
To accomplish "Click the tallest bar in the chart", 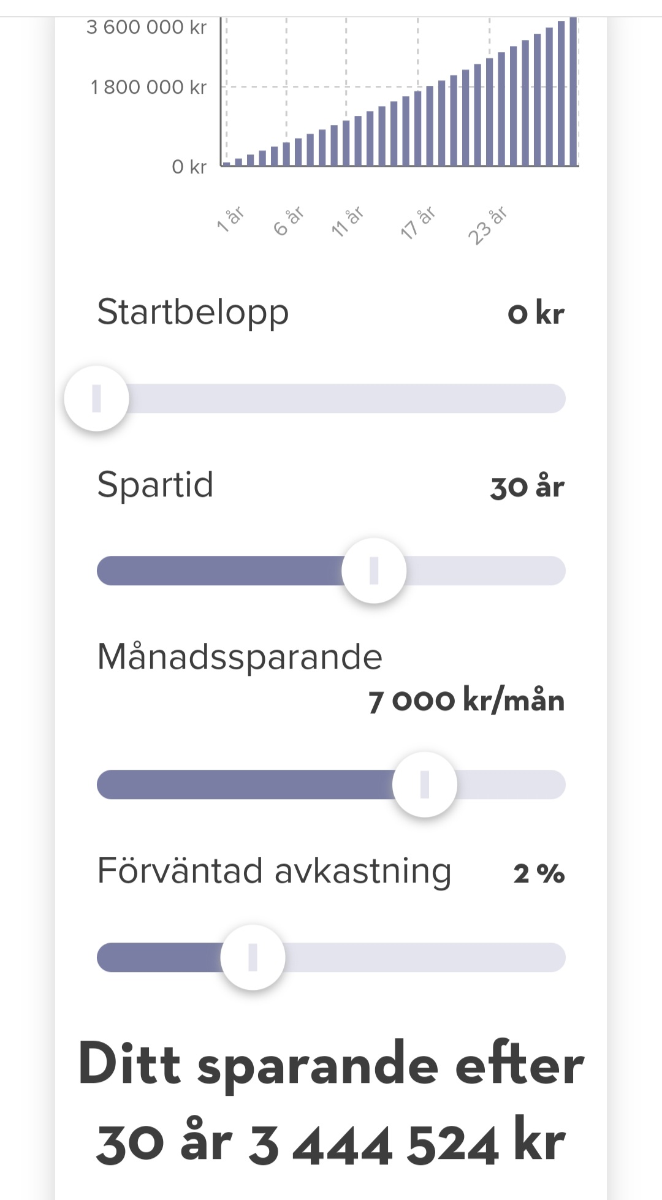I will pyautogui.click(x=573, y=92).
